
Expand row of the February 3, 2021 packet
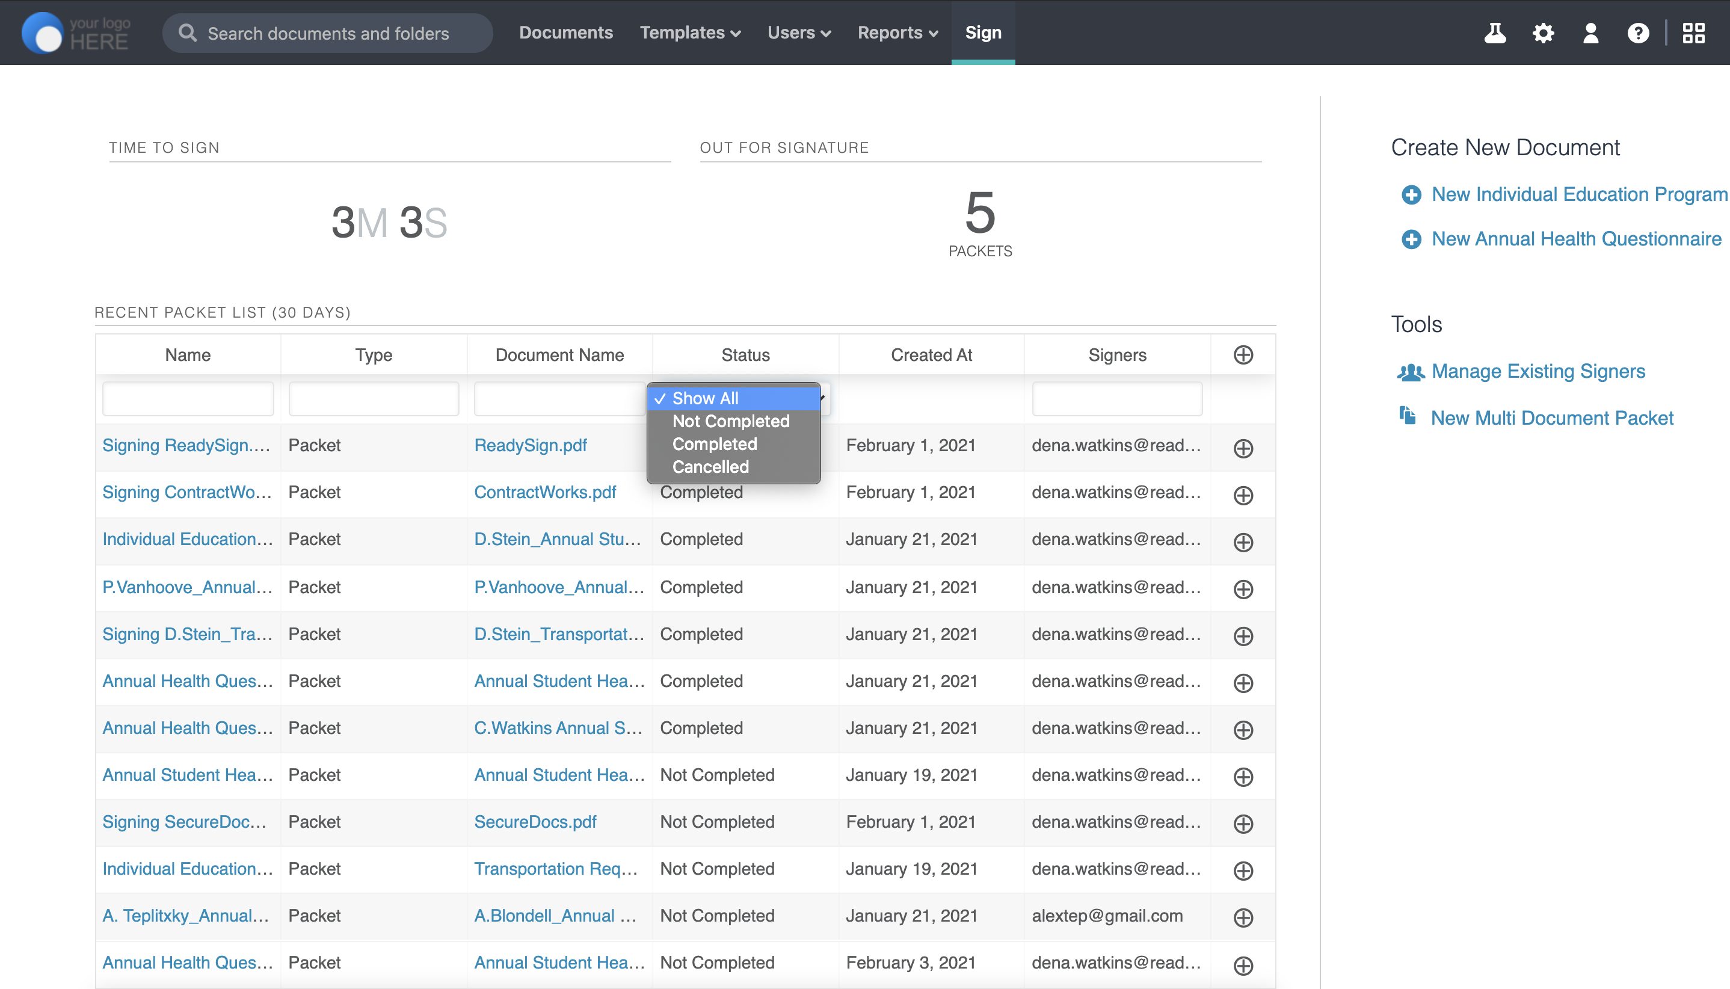(1243, 965)
